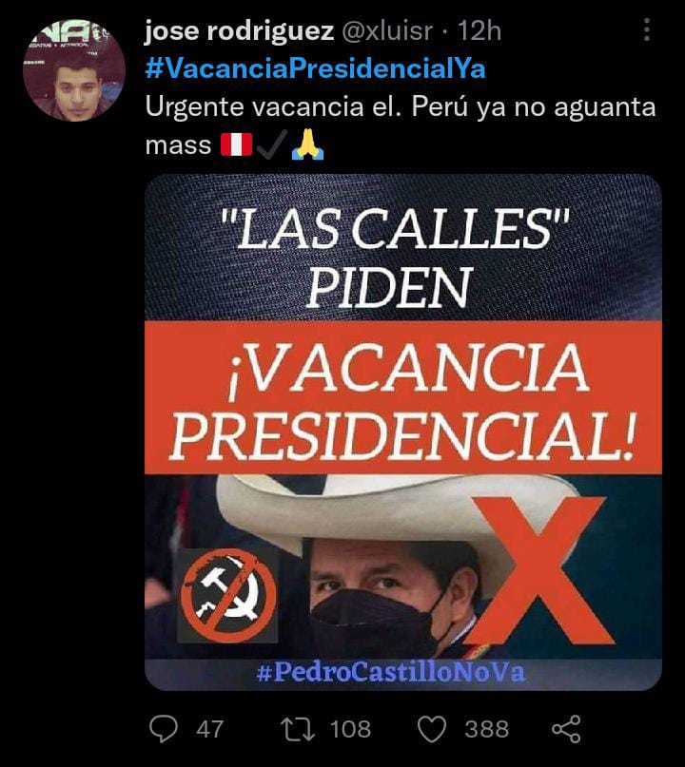The width and height of the screenshot is (685, 767).
Task: Click the #PedroCastilloNoVa caption in image
Action: pos(391,672)
